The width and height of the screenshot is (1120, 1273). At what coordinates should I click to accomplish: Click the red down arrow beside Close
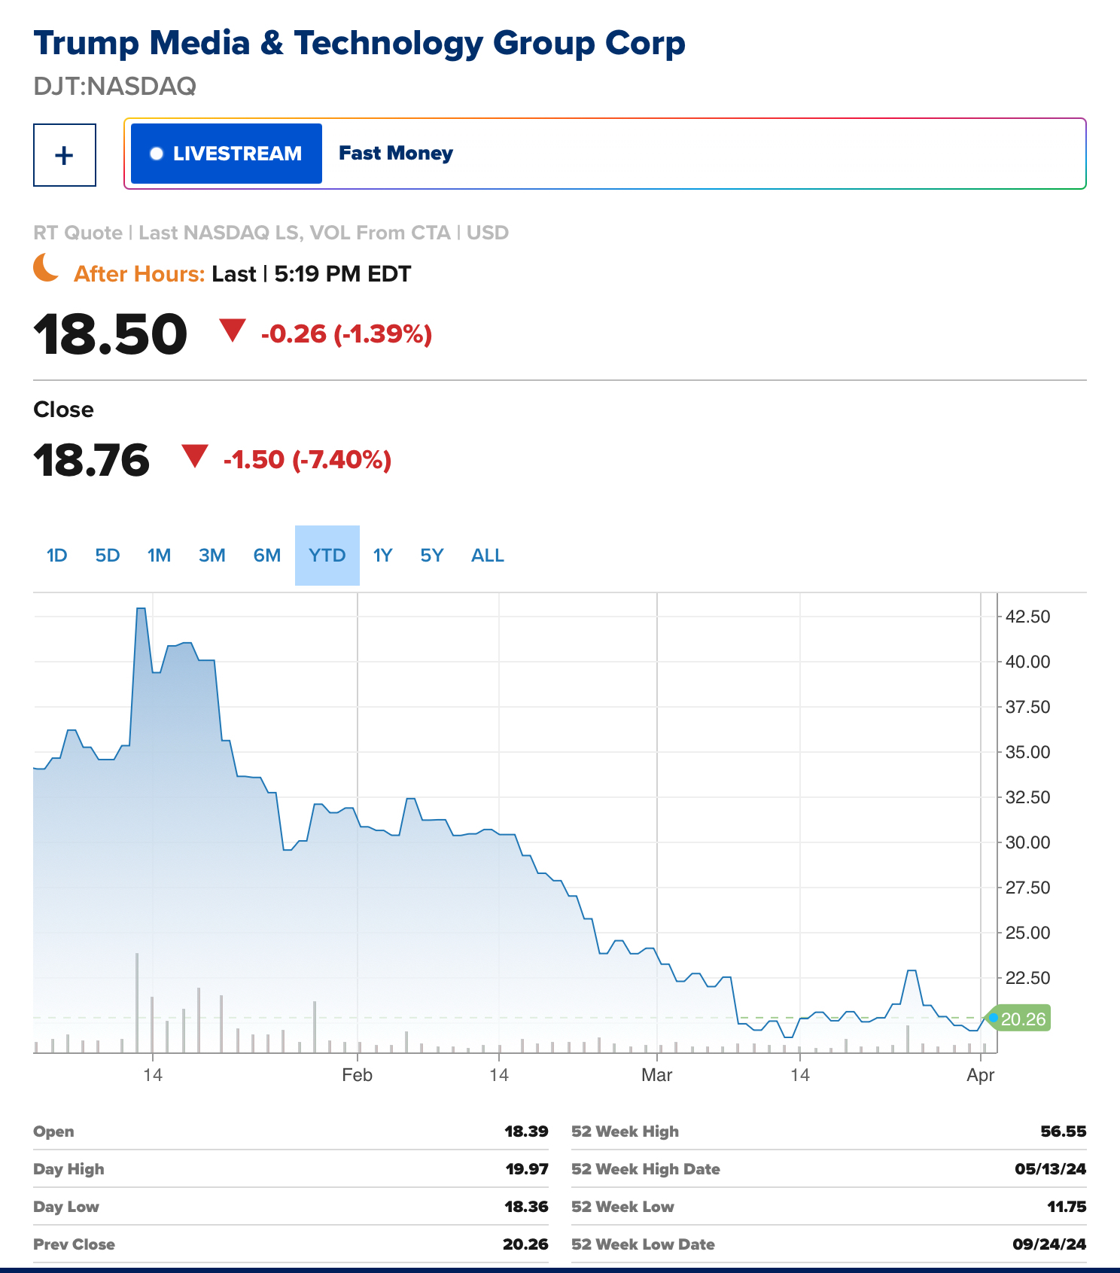195,456
